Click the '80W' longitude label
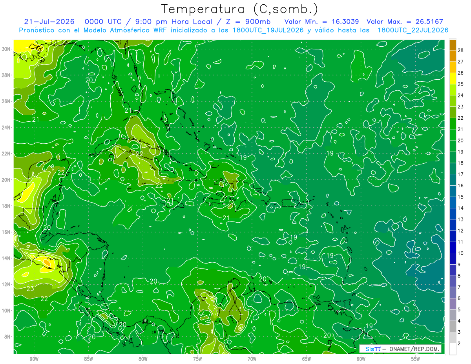The height and width of the screenshot is (364, 471). pos(143,359)
